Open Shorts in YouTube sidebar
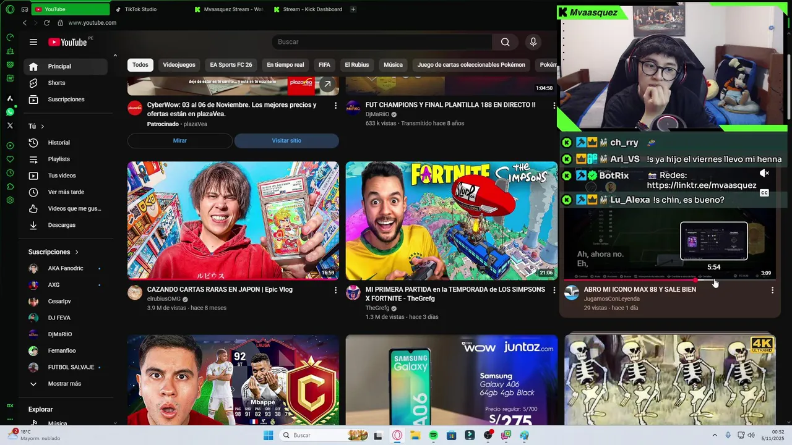Screen dimensions: 792x445 click(x=65, y=83)
